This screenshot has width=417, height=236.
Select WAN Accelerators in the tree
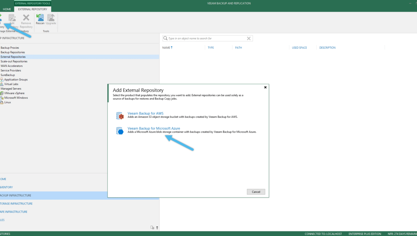click(x=11, y=66)
